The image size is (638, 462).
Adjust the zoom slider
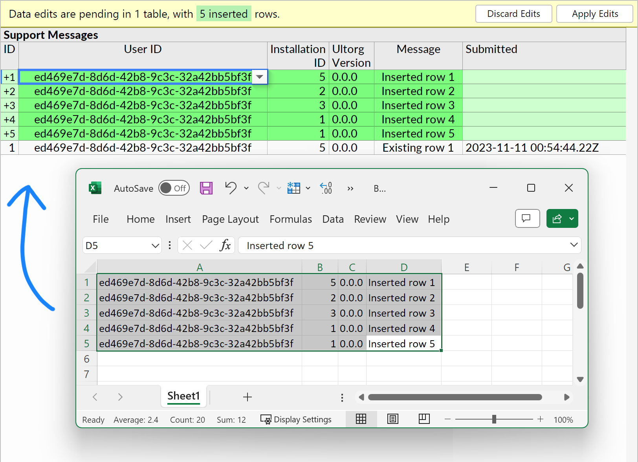point(494,419)
